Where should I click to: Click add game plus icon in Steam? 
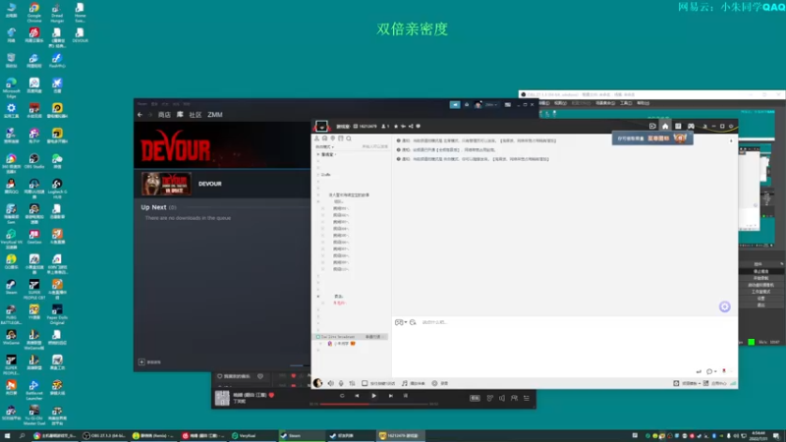tap(141, 361)
